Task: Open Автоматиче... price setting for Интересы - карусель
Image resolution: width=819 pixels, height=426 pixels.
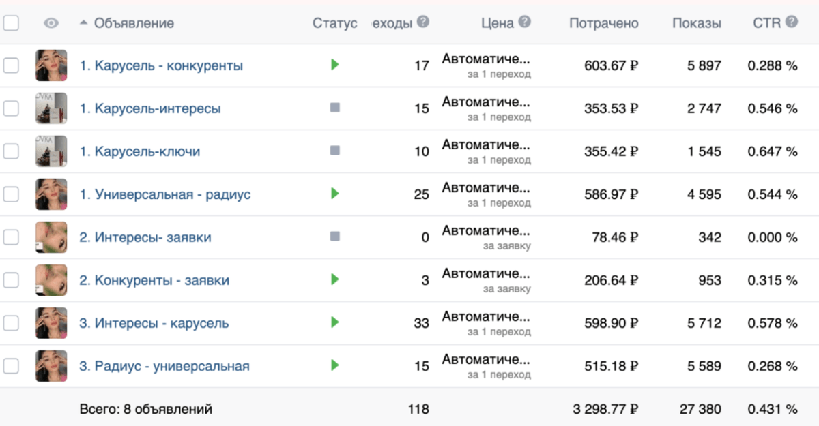Action: [x=485, y=317]
